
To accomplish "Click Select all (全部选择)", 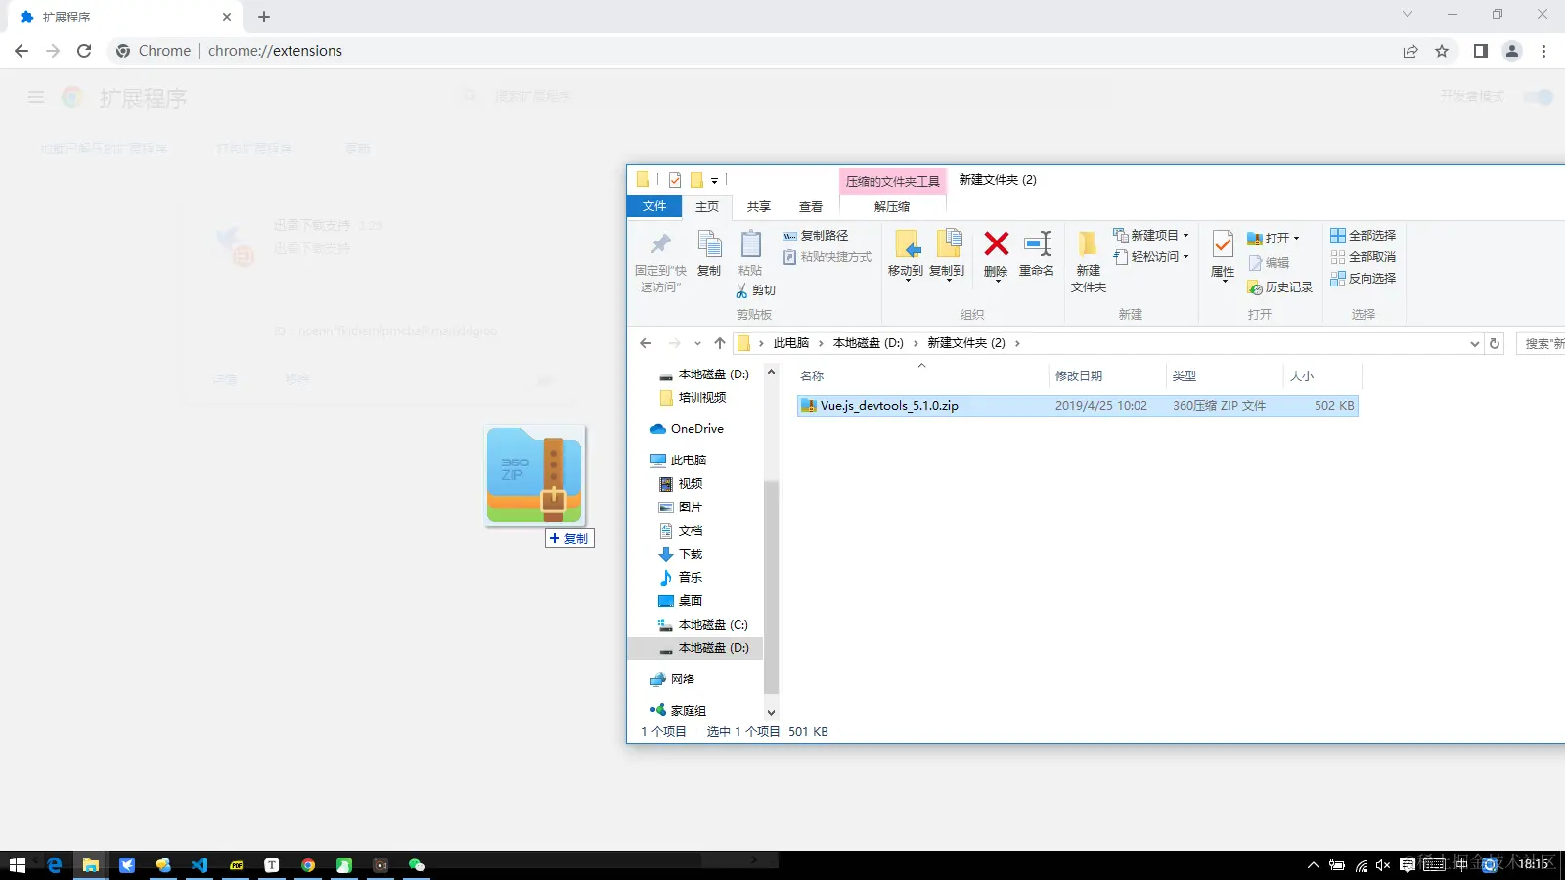I will tap(1363, 236).
